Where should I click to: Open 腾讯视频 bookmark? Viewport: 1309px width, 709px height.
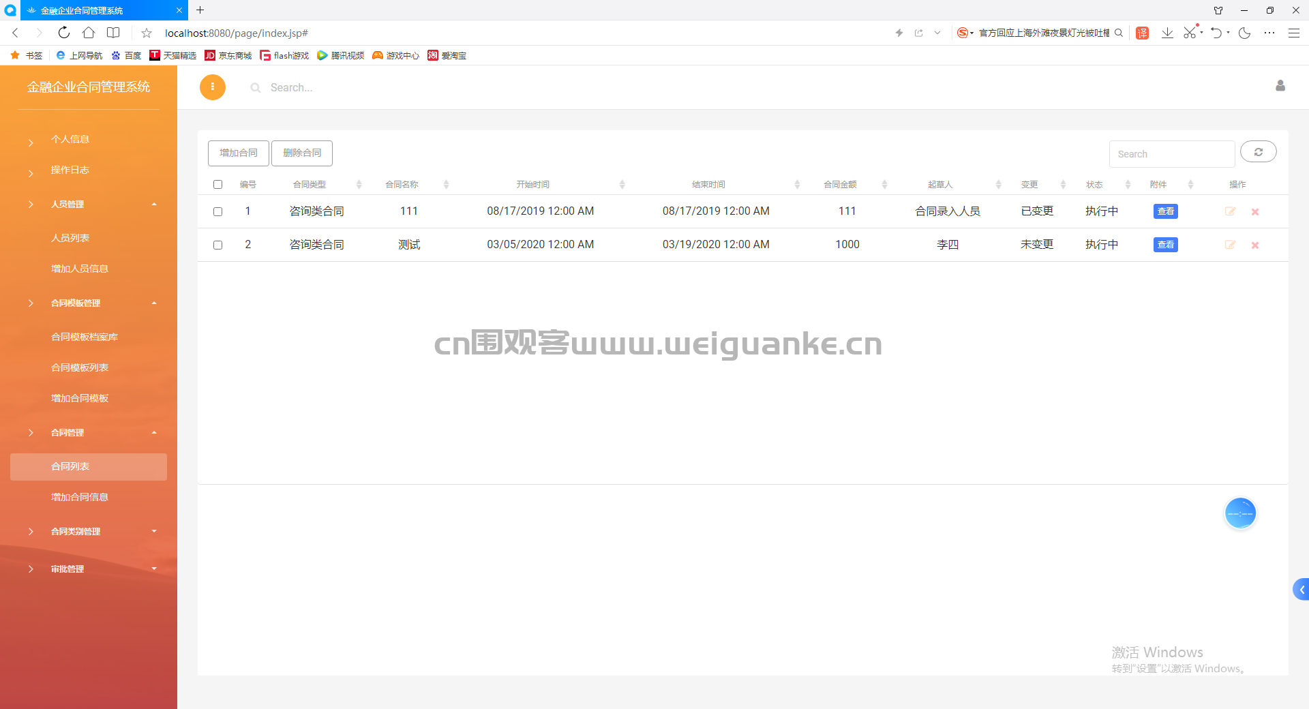click(x=341, y=55)
